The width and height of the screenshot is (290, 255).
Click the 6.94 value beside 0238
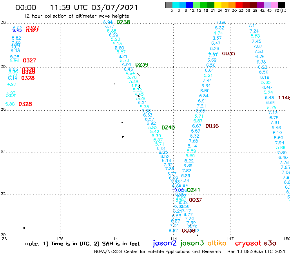point(108,22)
